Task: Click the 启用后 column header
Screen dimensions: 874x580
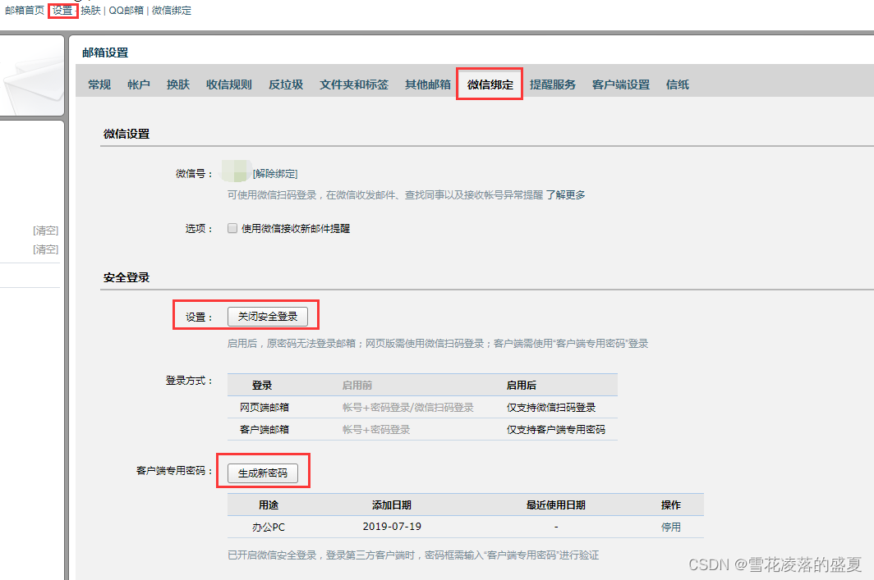Action: [x=521, y=386]
